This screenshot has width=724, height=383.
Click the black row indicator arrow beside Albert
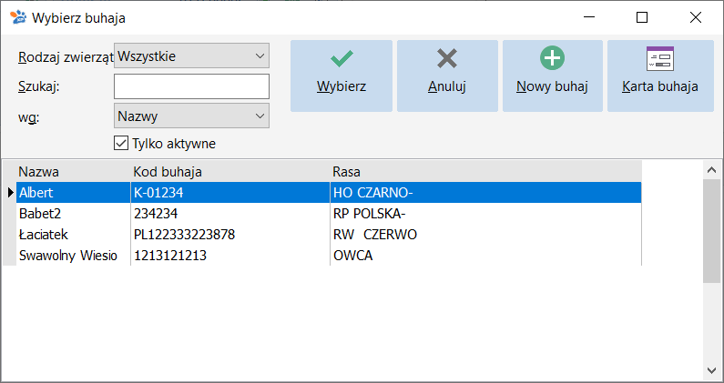pos(11,193)
